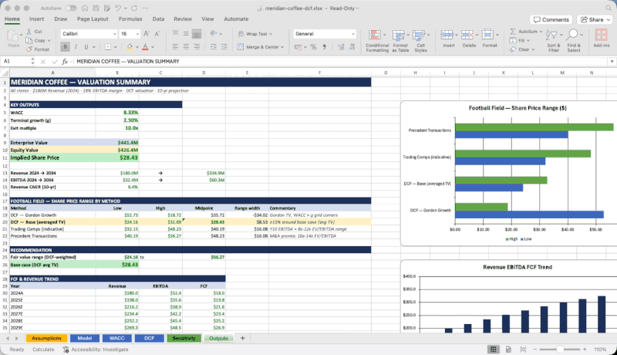
Task: Expand the Wrap Text options
Action: click(271, 34)
